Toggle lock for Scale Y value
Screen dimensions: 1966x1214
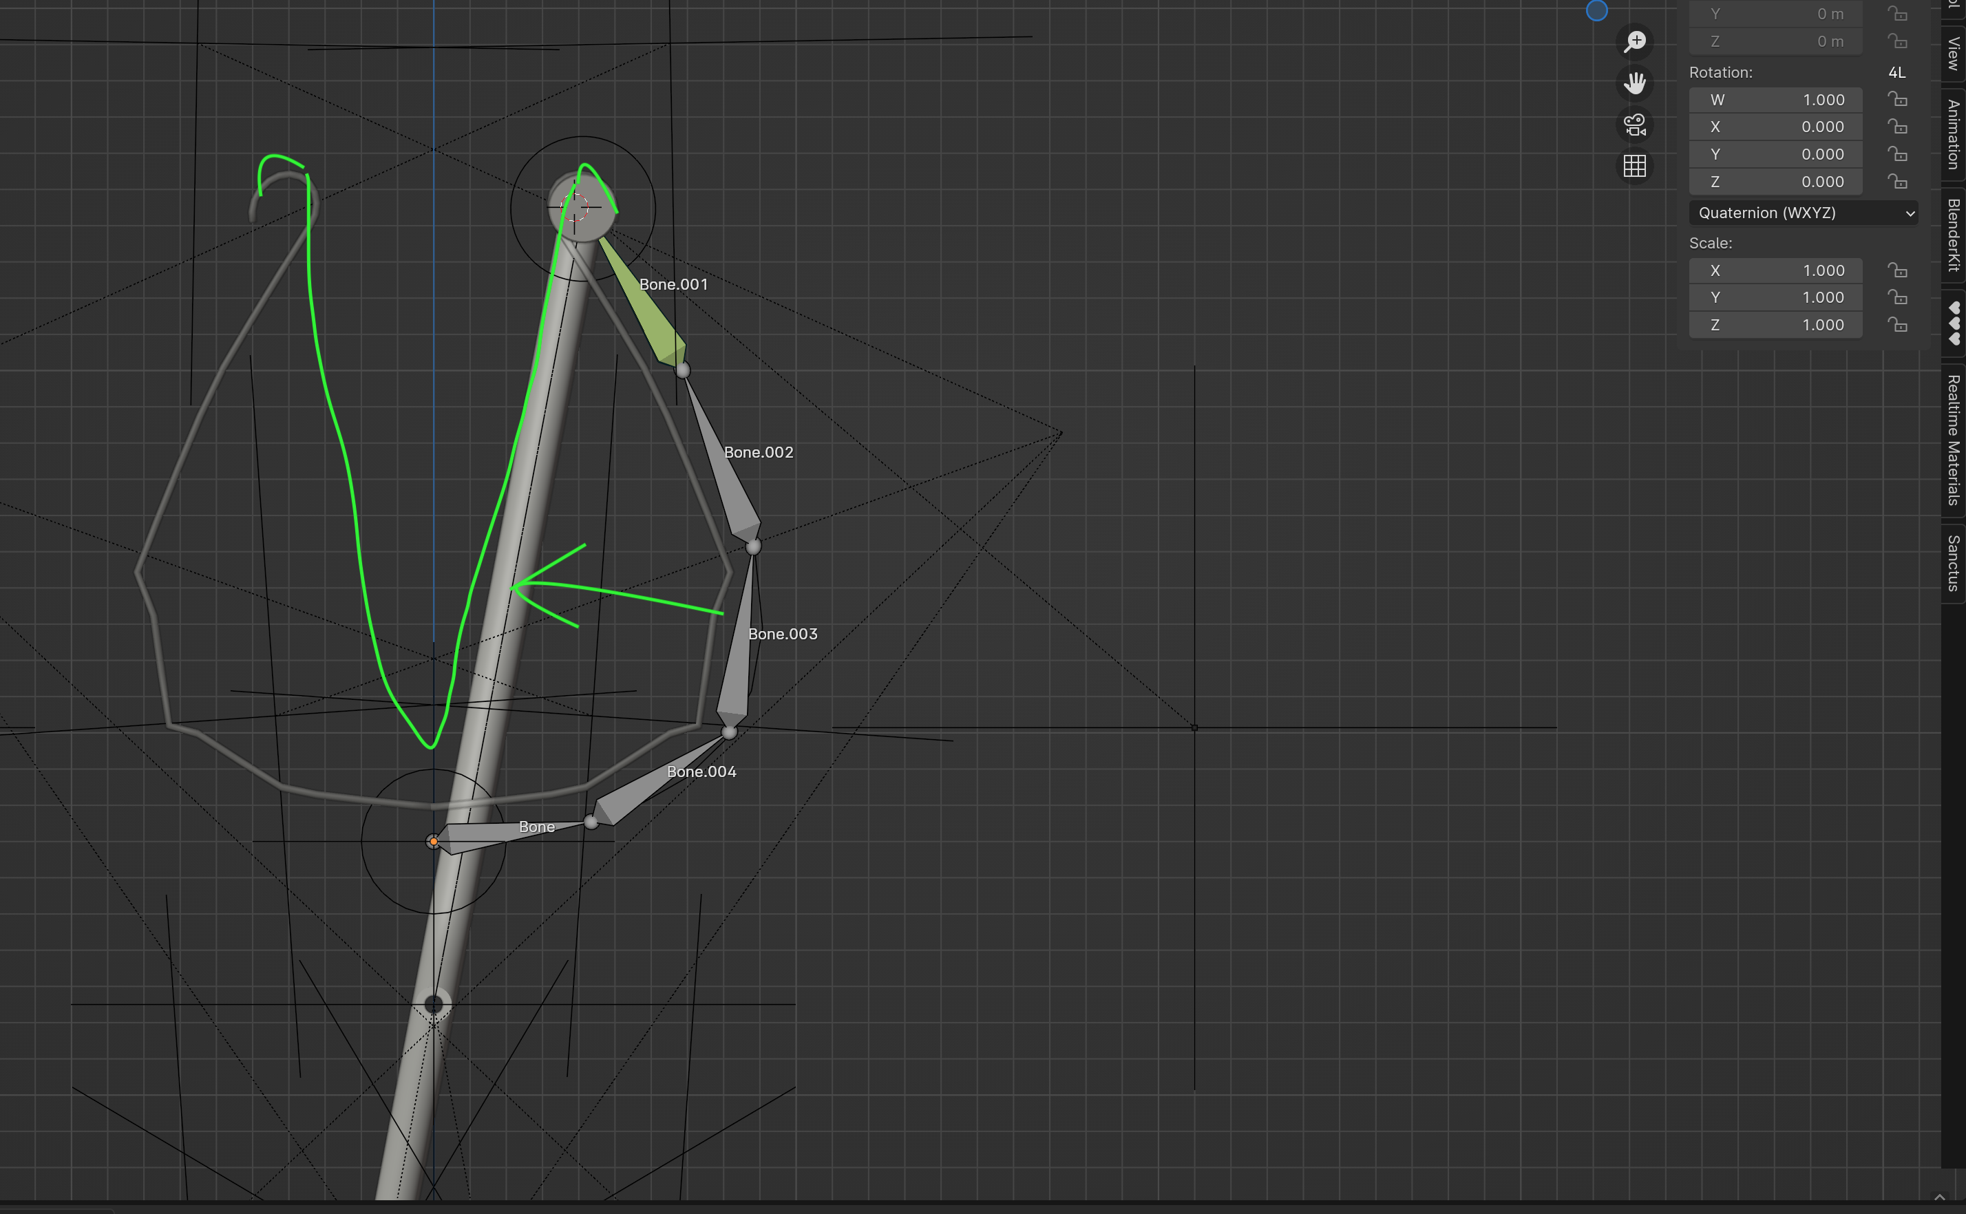click(x=1898, y=298)
